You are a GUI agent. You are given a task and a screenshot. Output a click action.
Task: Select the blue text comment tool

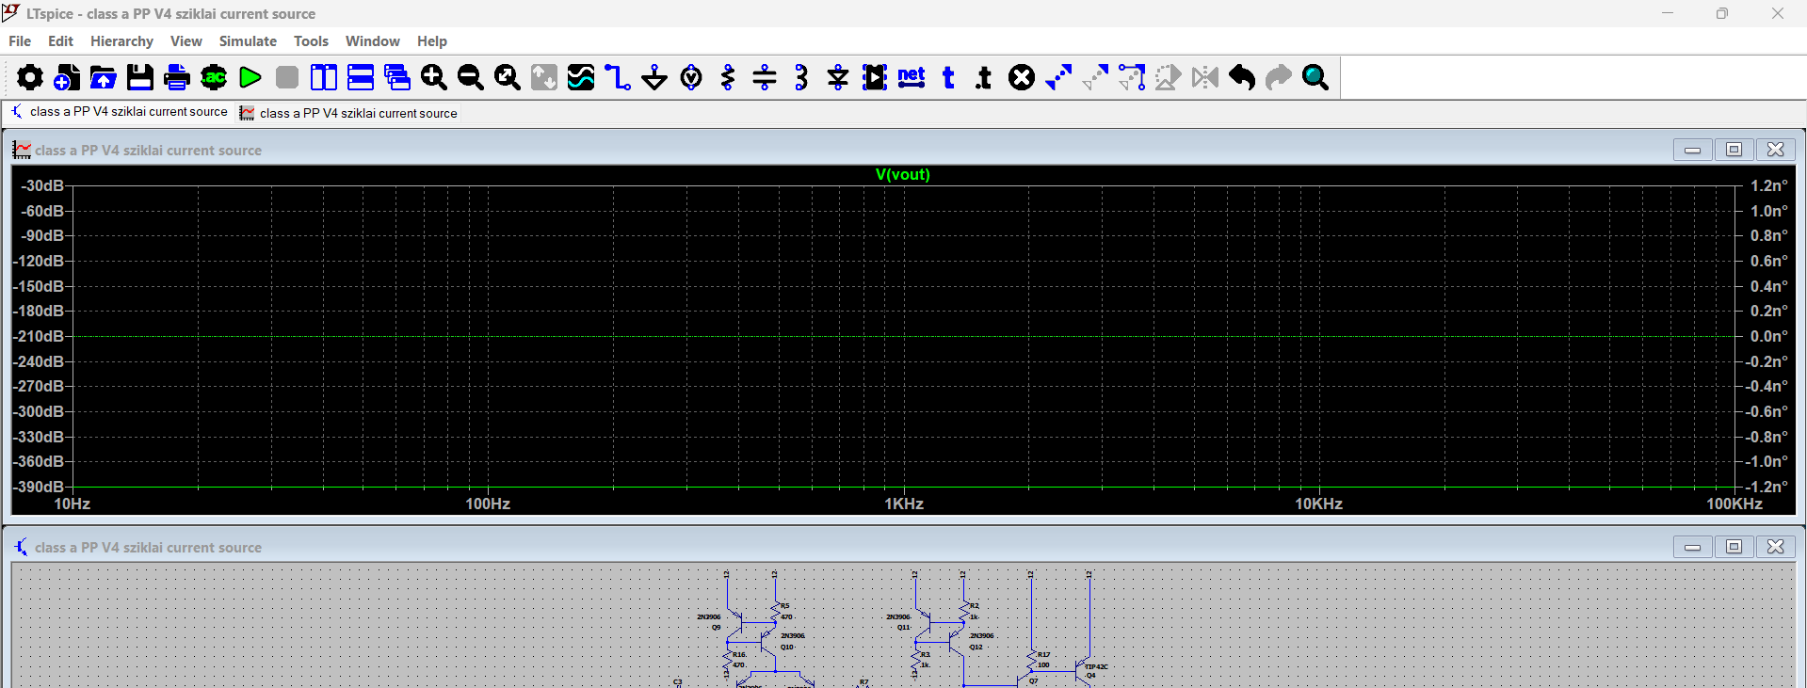click(x=948, y=77)
